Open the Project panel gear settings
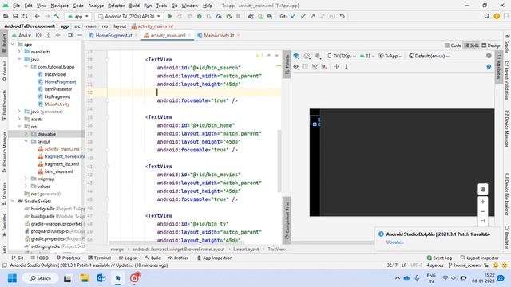Screen dimensions: 511x287 click(70, 35)
